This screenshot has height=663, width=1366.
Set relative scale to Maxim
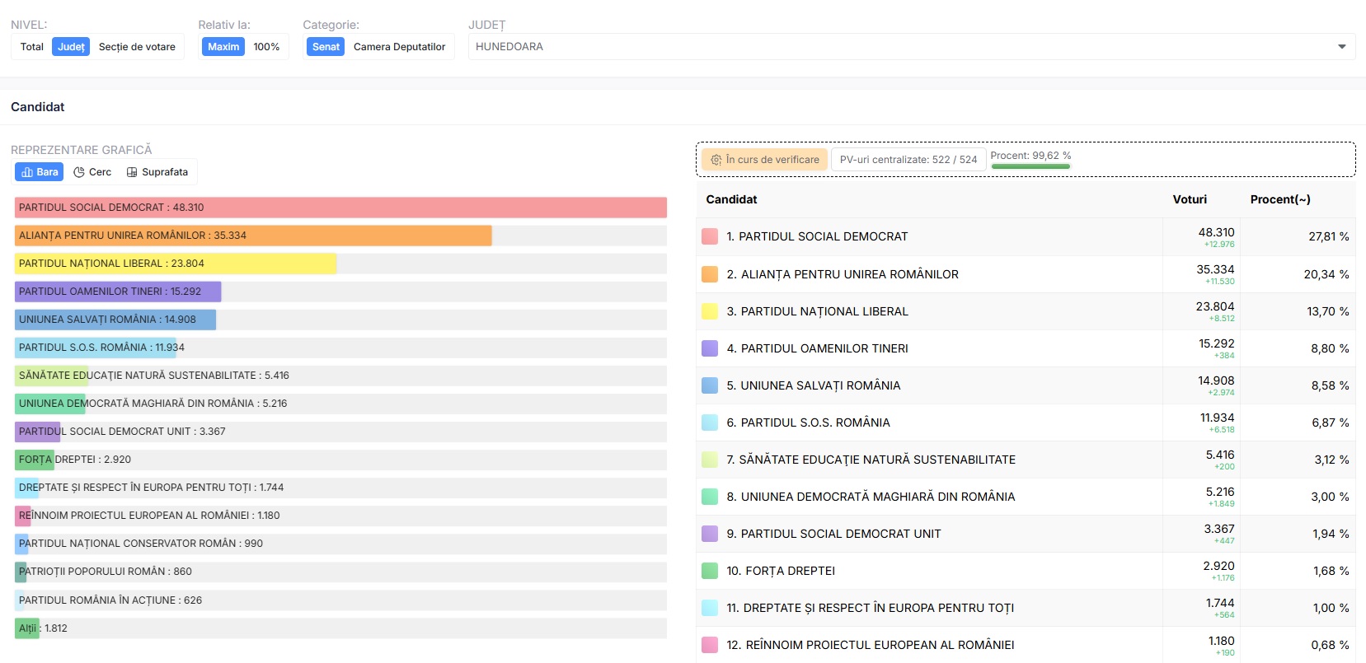coord(223,47)
